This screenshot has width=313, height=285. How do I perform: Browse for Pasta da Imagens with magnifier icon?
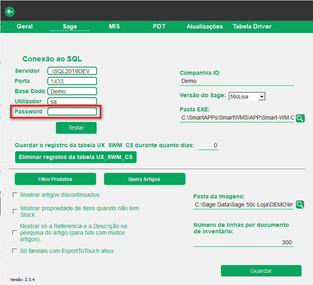(300, 205)
